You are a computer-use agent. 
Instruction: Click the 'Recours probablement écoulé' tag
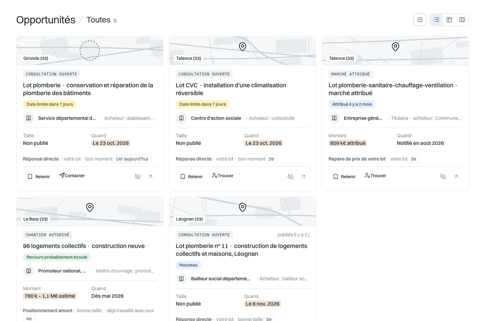click(57, 257)
